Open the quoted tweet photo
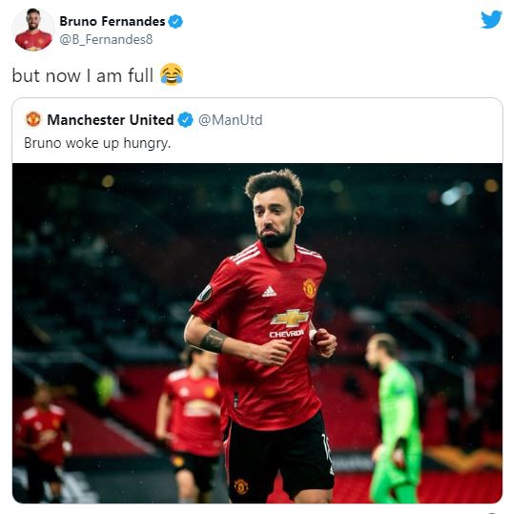The image size is (511, 514). 257,333
